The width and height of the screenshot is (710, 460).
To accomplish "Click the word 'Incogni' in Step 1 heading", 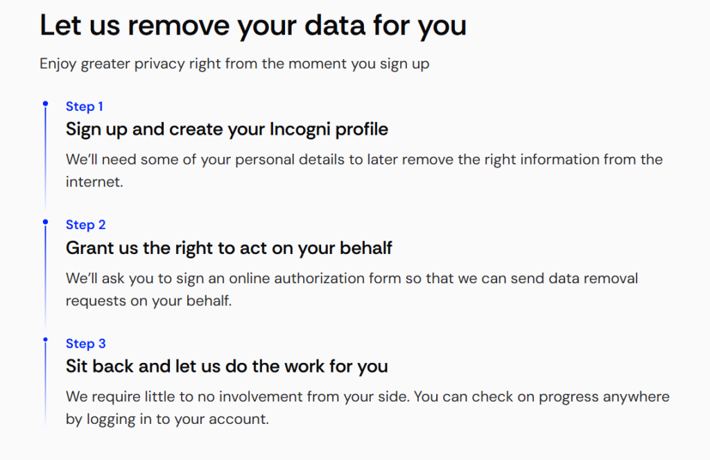I will [x=300, y=130].
